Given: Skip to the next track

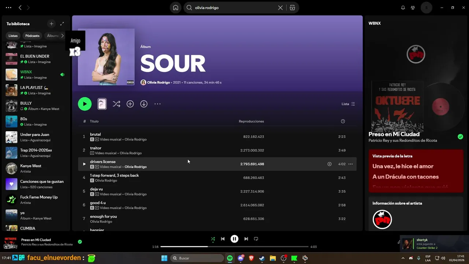Looking at the screenshot, I should tap(246, 239).
